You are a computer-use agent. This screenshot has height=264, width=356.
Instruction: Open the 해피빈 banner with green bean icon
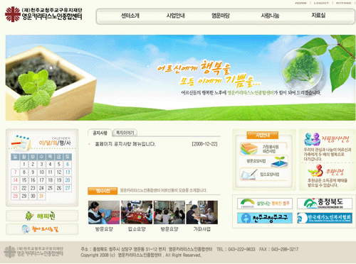click(x=42, y=216)
